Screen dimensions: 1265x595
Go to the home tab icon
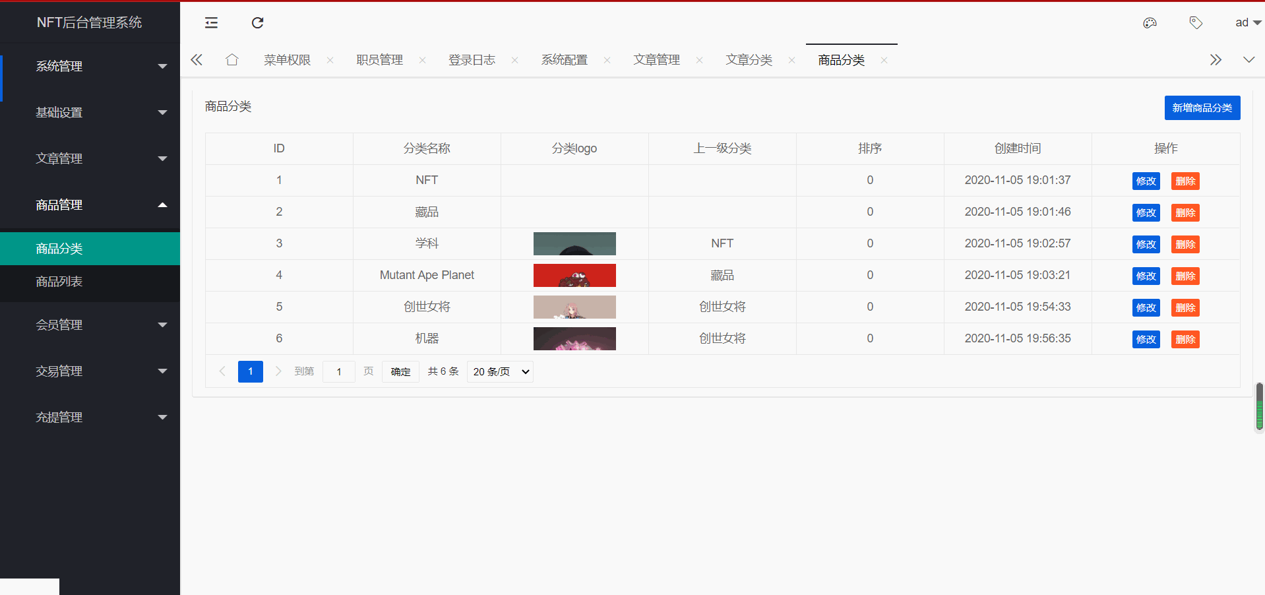point(231,60)
